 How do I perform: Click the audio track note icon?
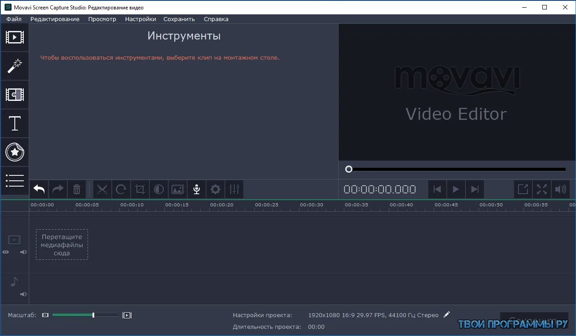pyautogui.click(x=14, y=282)
